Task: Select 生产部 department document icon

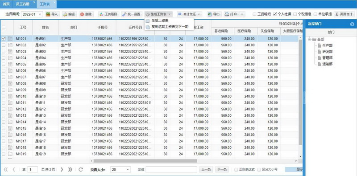Action: pyautogui.click(x=320, y=45)
